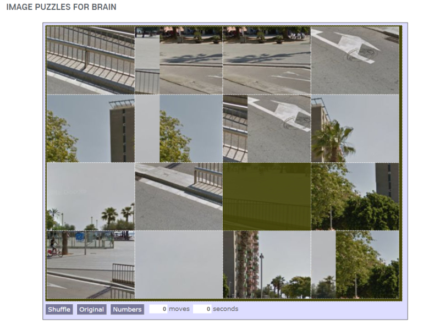This screenshot has width=440, height=330.
Task: Toggle tile Numbers display
Action: tap(127, 309)
